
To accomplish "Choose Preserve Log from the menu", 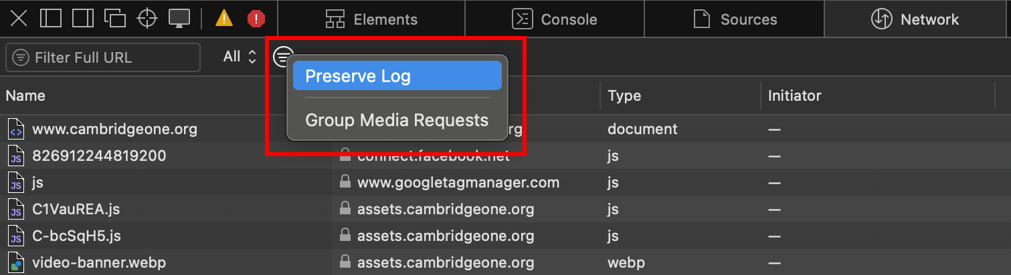I will [x=397, y=76].
